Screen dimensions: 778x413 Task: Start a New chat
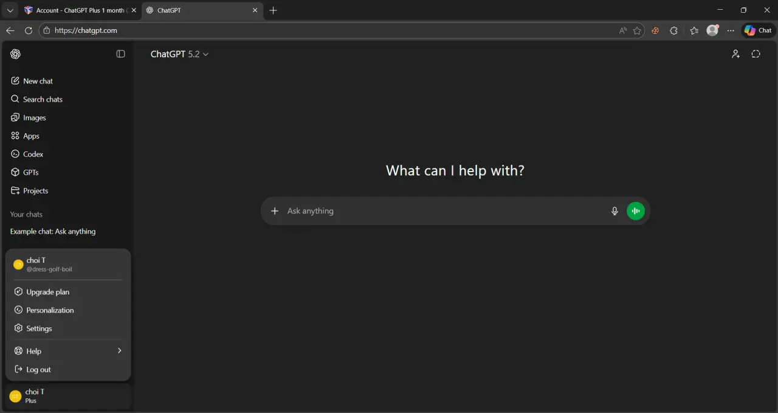click(x=67, y=81)
